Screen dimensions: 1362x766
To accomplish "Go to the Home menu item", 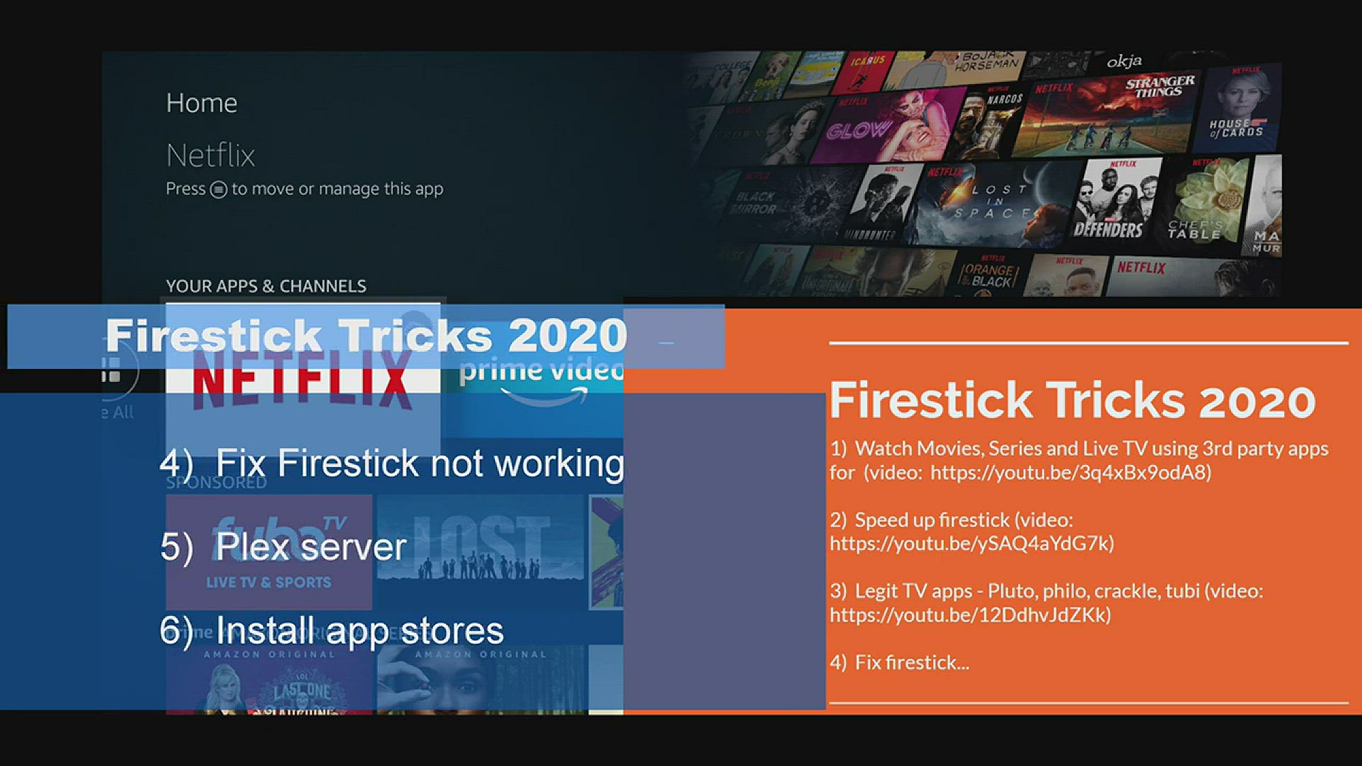I will coord(201,103).
